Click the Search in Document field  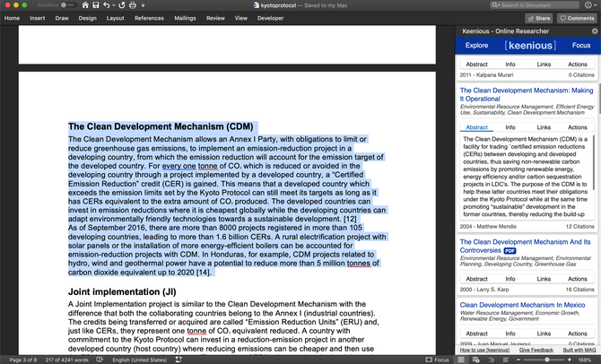(535, 5)
